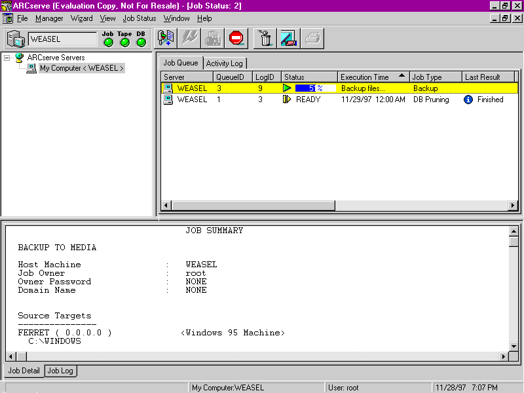The image size is (524, 393).
Task: Click the toolbar icon left of the printer
Action: coord(288,39)
